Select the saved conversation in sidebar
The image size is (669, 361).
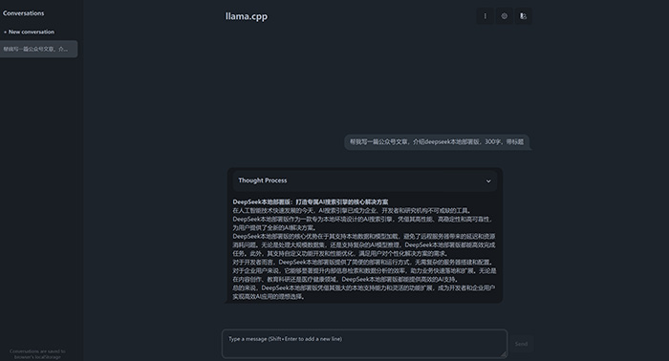point(38,49)
